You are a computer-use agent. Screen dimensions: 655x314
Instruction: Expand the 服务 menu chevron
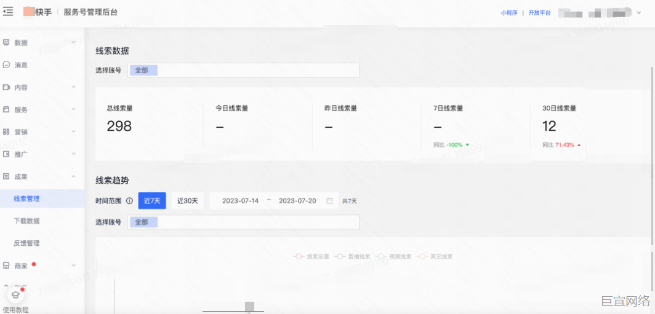[73, 109]
